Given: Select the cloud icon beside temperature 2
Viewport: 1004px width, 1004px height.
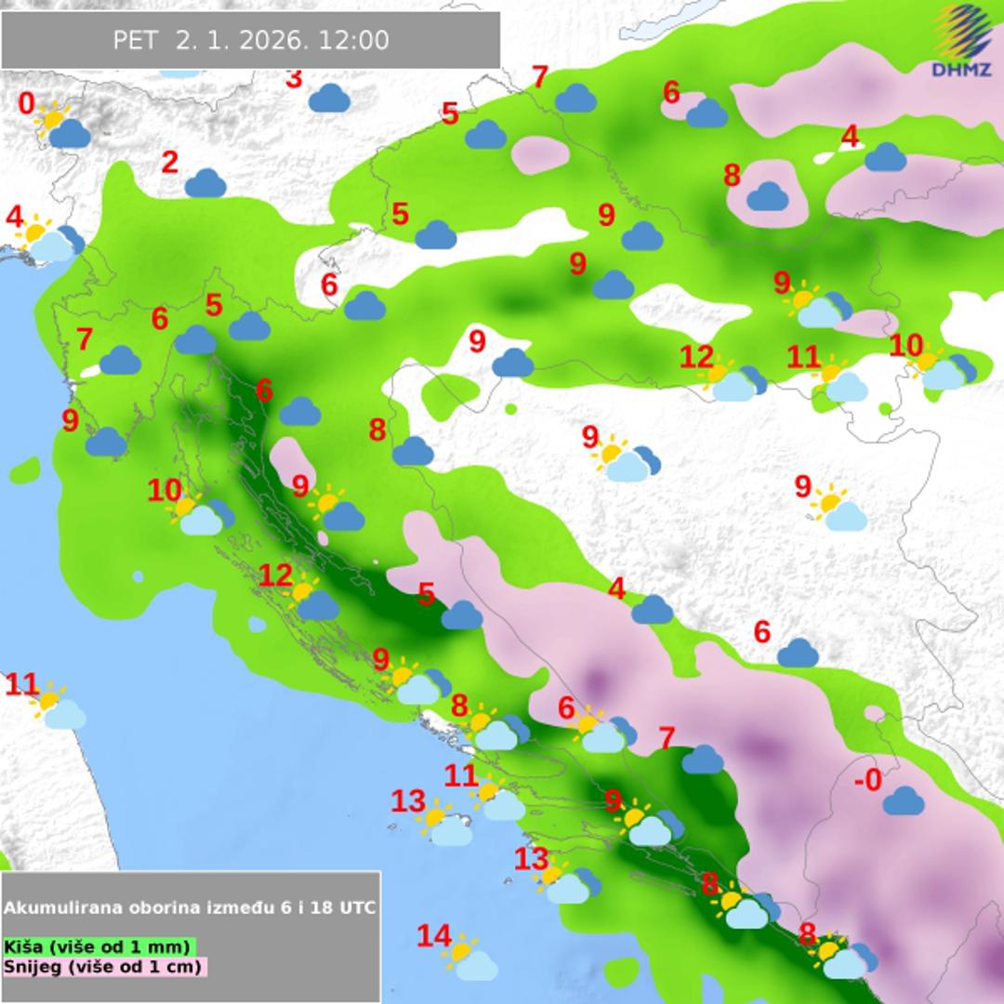Looking at the screenshot, I should 205,183.
